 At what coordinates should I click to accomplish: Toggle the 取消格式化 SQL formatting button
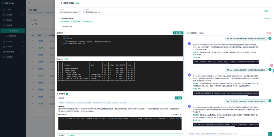pos(178,33)
